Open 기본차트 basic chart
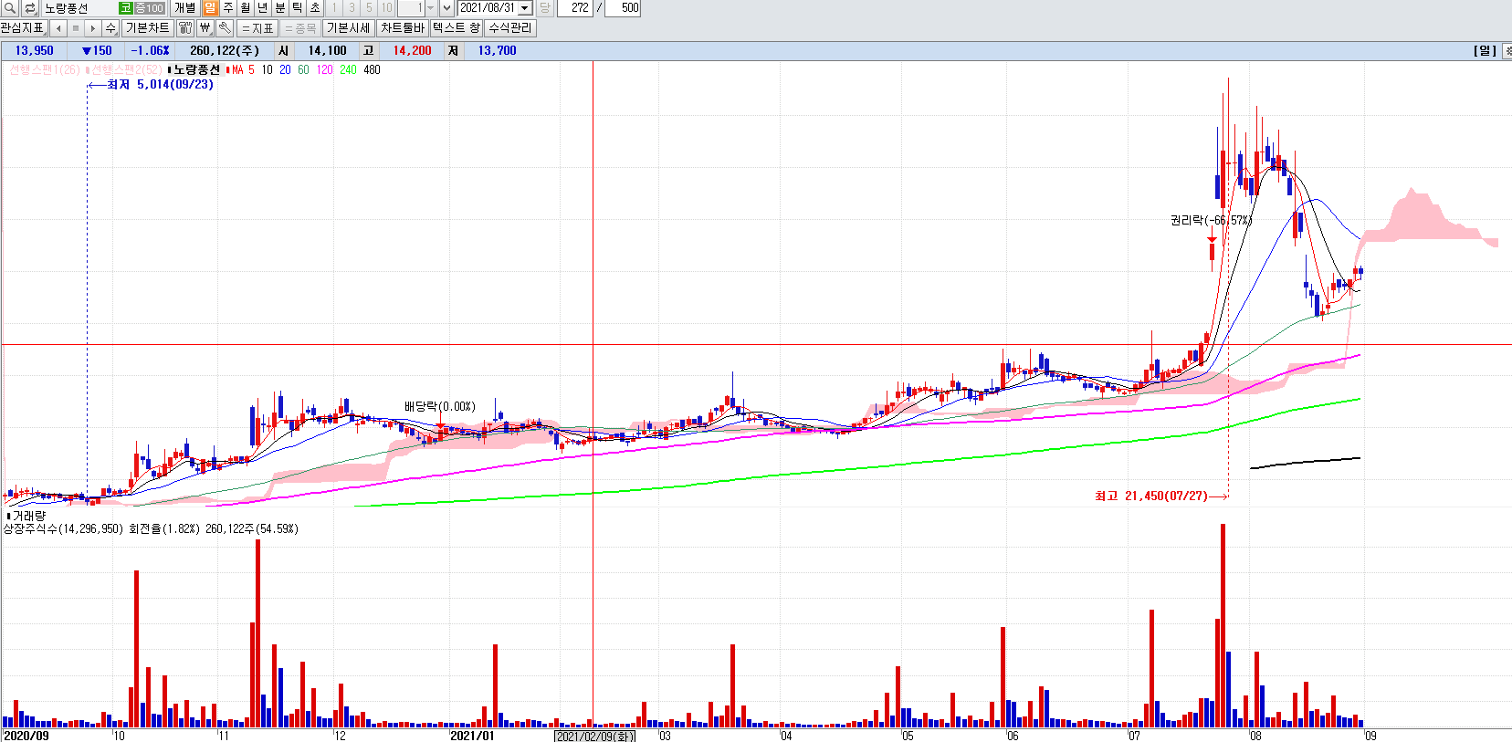This screenshot has width=1512, height=742. tap(147, 28)
